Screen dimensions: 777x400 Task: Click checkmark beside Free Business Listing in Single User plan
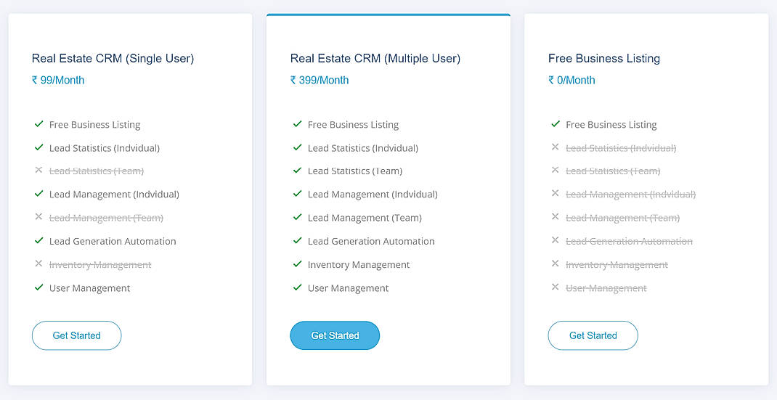point(39,124)
